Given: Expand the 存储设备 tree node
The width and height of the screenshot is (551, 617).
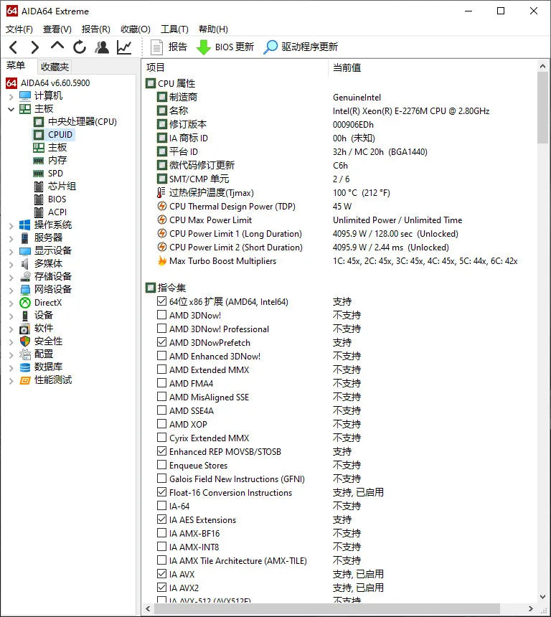Looking at the screenshot, I should click(11, 278).
